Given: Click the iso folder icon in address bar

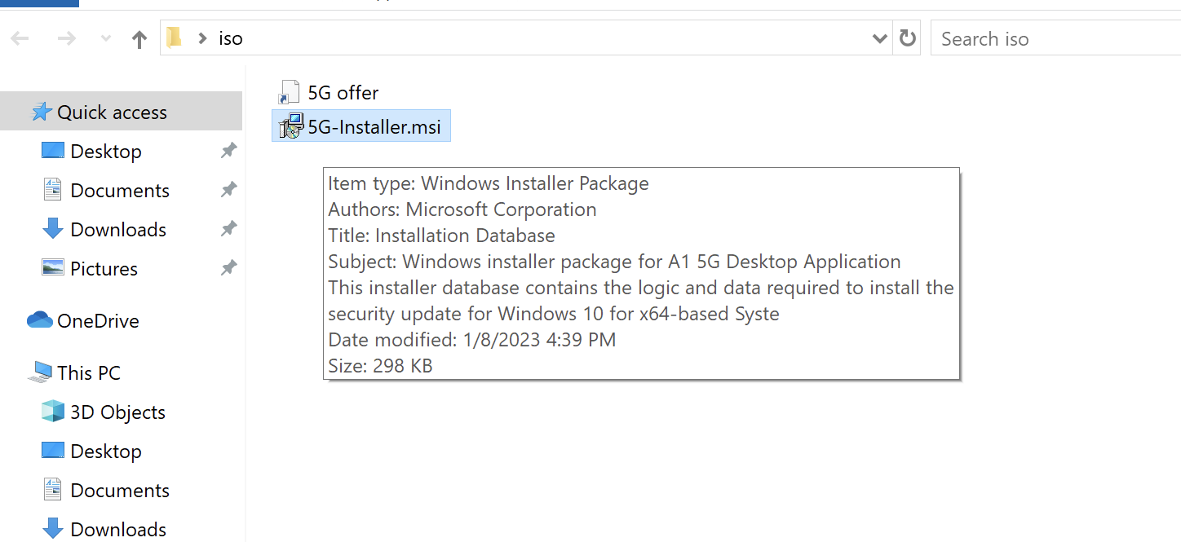Looking at the screenshot, I should (174, 37).
